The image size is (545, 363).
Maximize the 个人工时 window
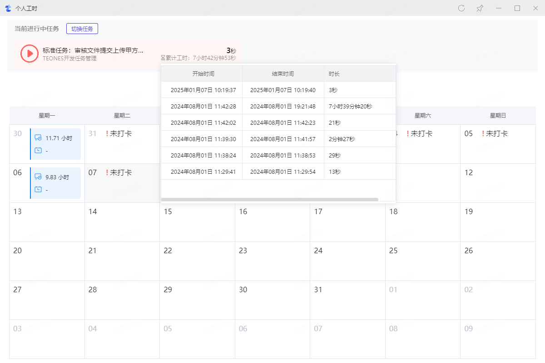tap(517, 8)
